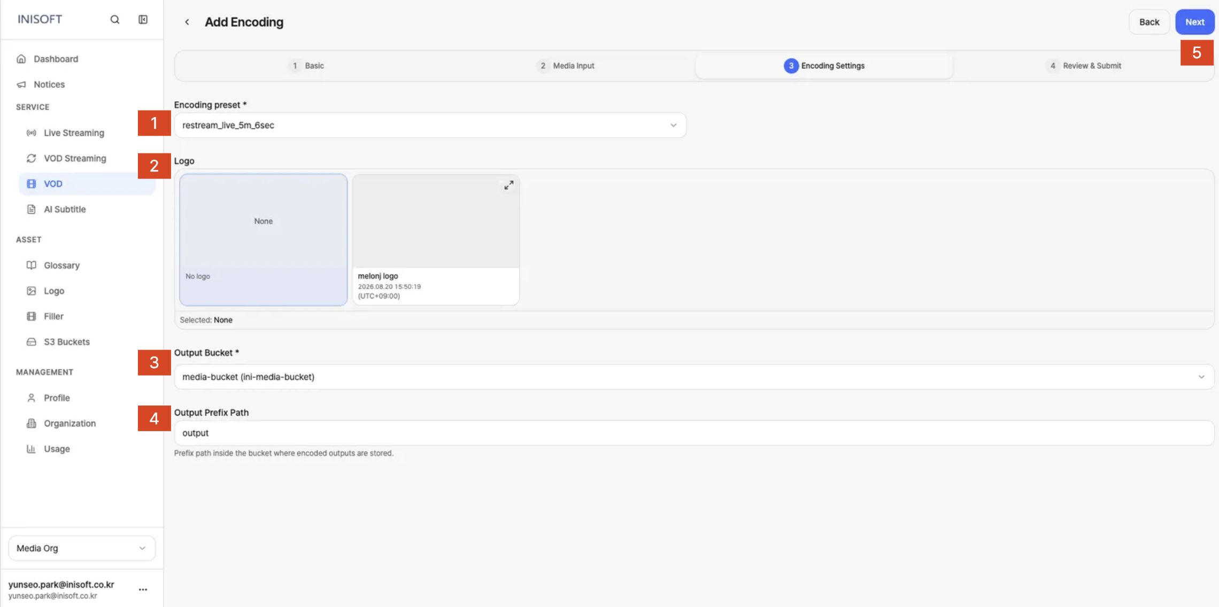The height and width of the screenshot is (607, 1219).
Task: Click the Live Streaming broadcast icon
Action: tap(32, 133)
